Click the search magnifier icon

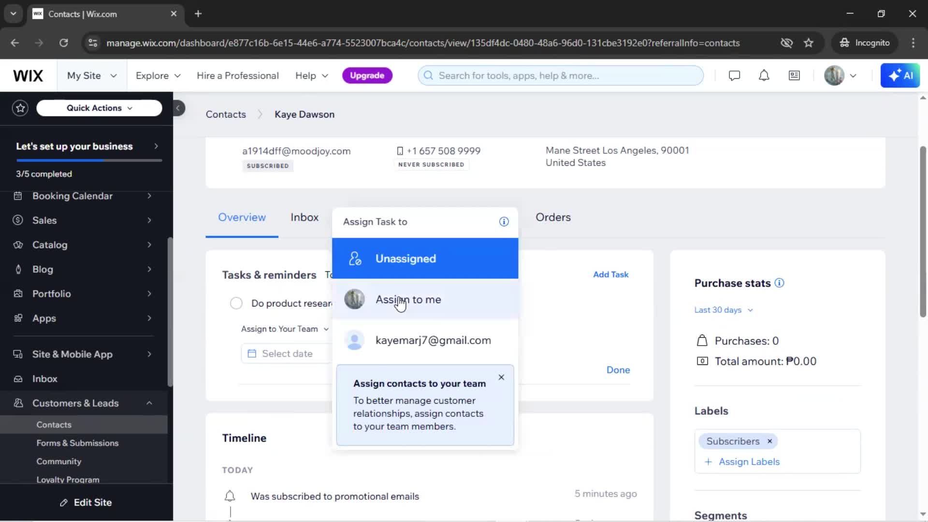(428, 76)
